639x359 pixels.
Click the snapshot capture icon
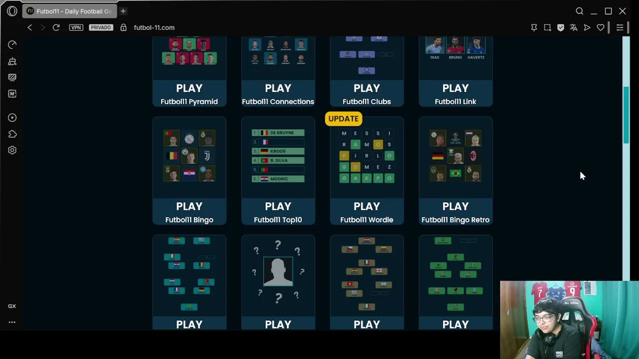pyautogui.click(x=547, y=27)
